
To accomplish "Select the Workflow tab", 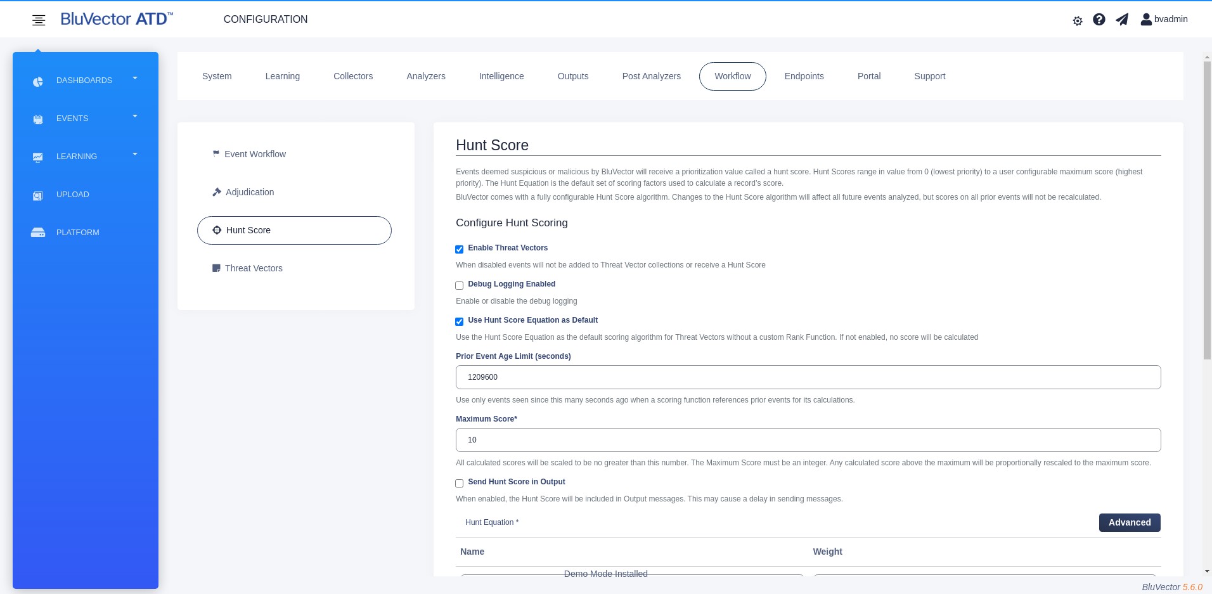I will (x=733, y=76).
